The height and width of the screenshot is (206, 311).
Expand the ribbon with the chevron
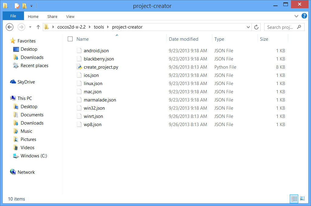pos(296,16)
